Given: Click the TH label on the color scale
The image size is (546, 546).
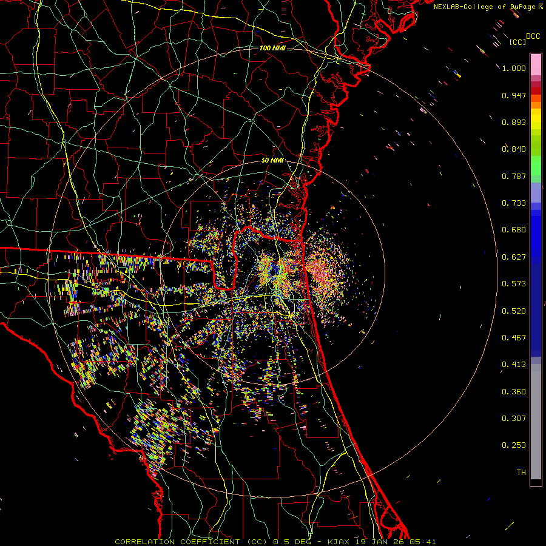Looking at the screenshot, I should pos(521,473).
